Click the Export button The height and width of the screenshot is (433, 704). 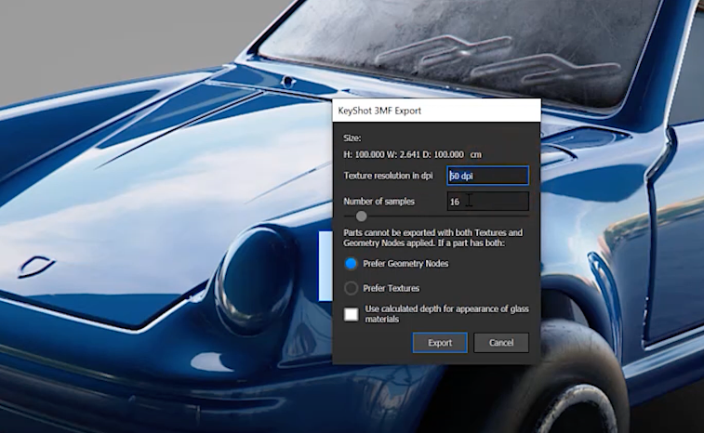tap(440, 343)
